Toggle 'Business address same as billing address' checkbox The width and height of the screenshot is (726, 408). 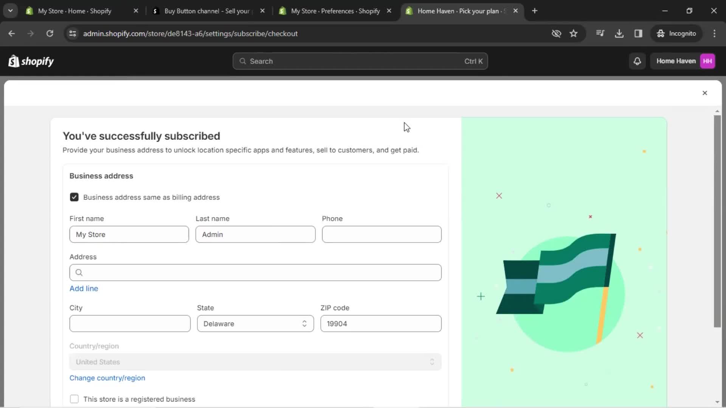tap(74, 197)
